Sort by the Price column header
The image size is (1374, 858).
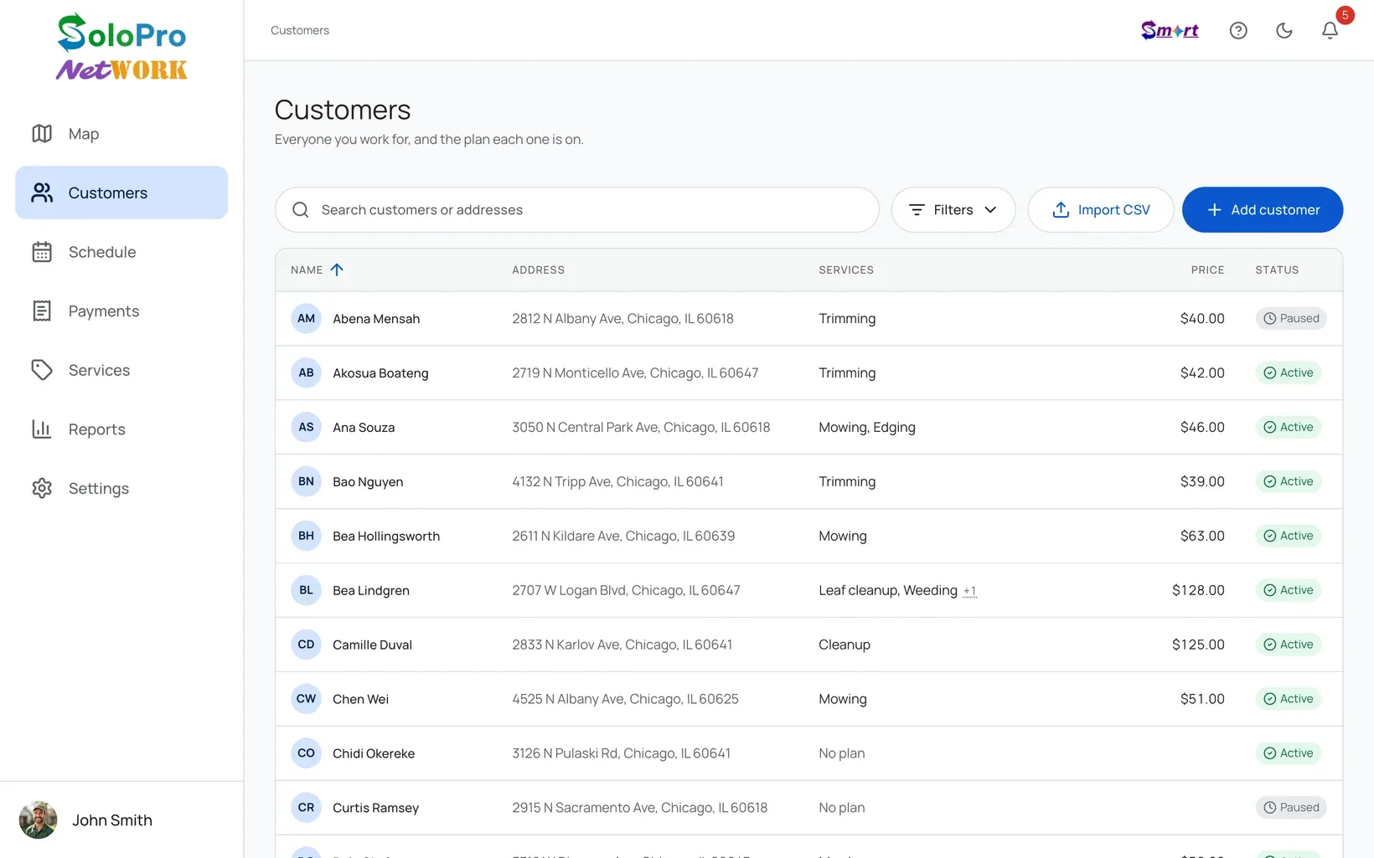click(x=1208, y=270)
